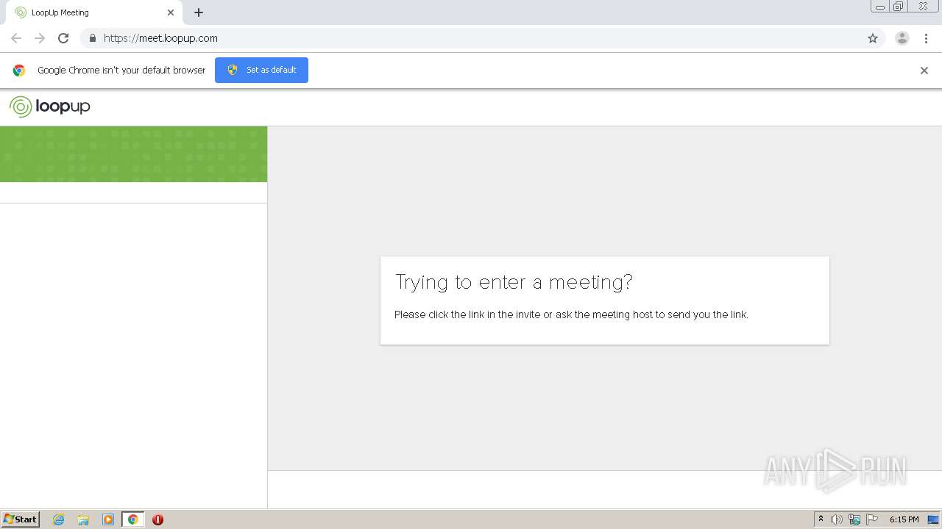
Task: Open Chrome's three-dot menu
Action: click(926, 38)
